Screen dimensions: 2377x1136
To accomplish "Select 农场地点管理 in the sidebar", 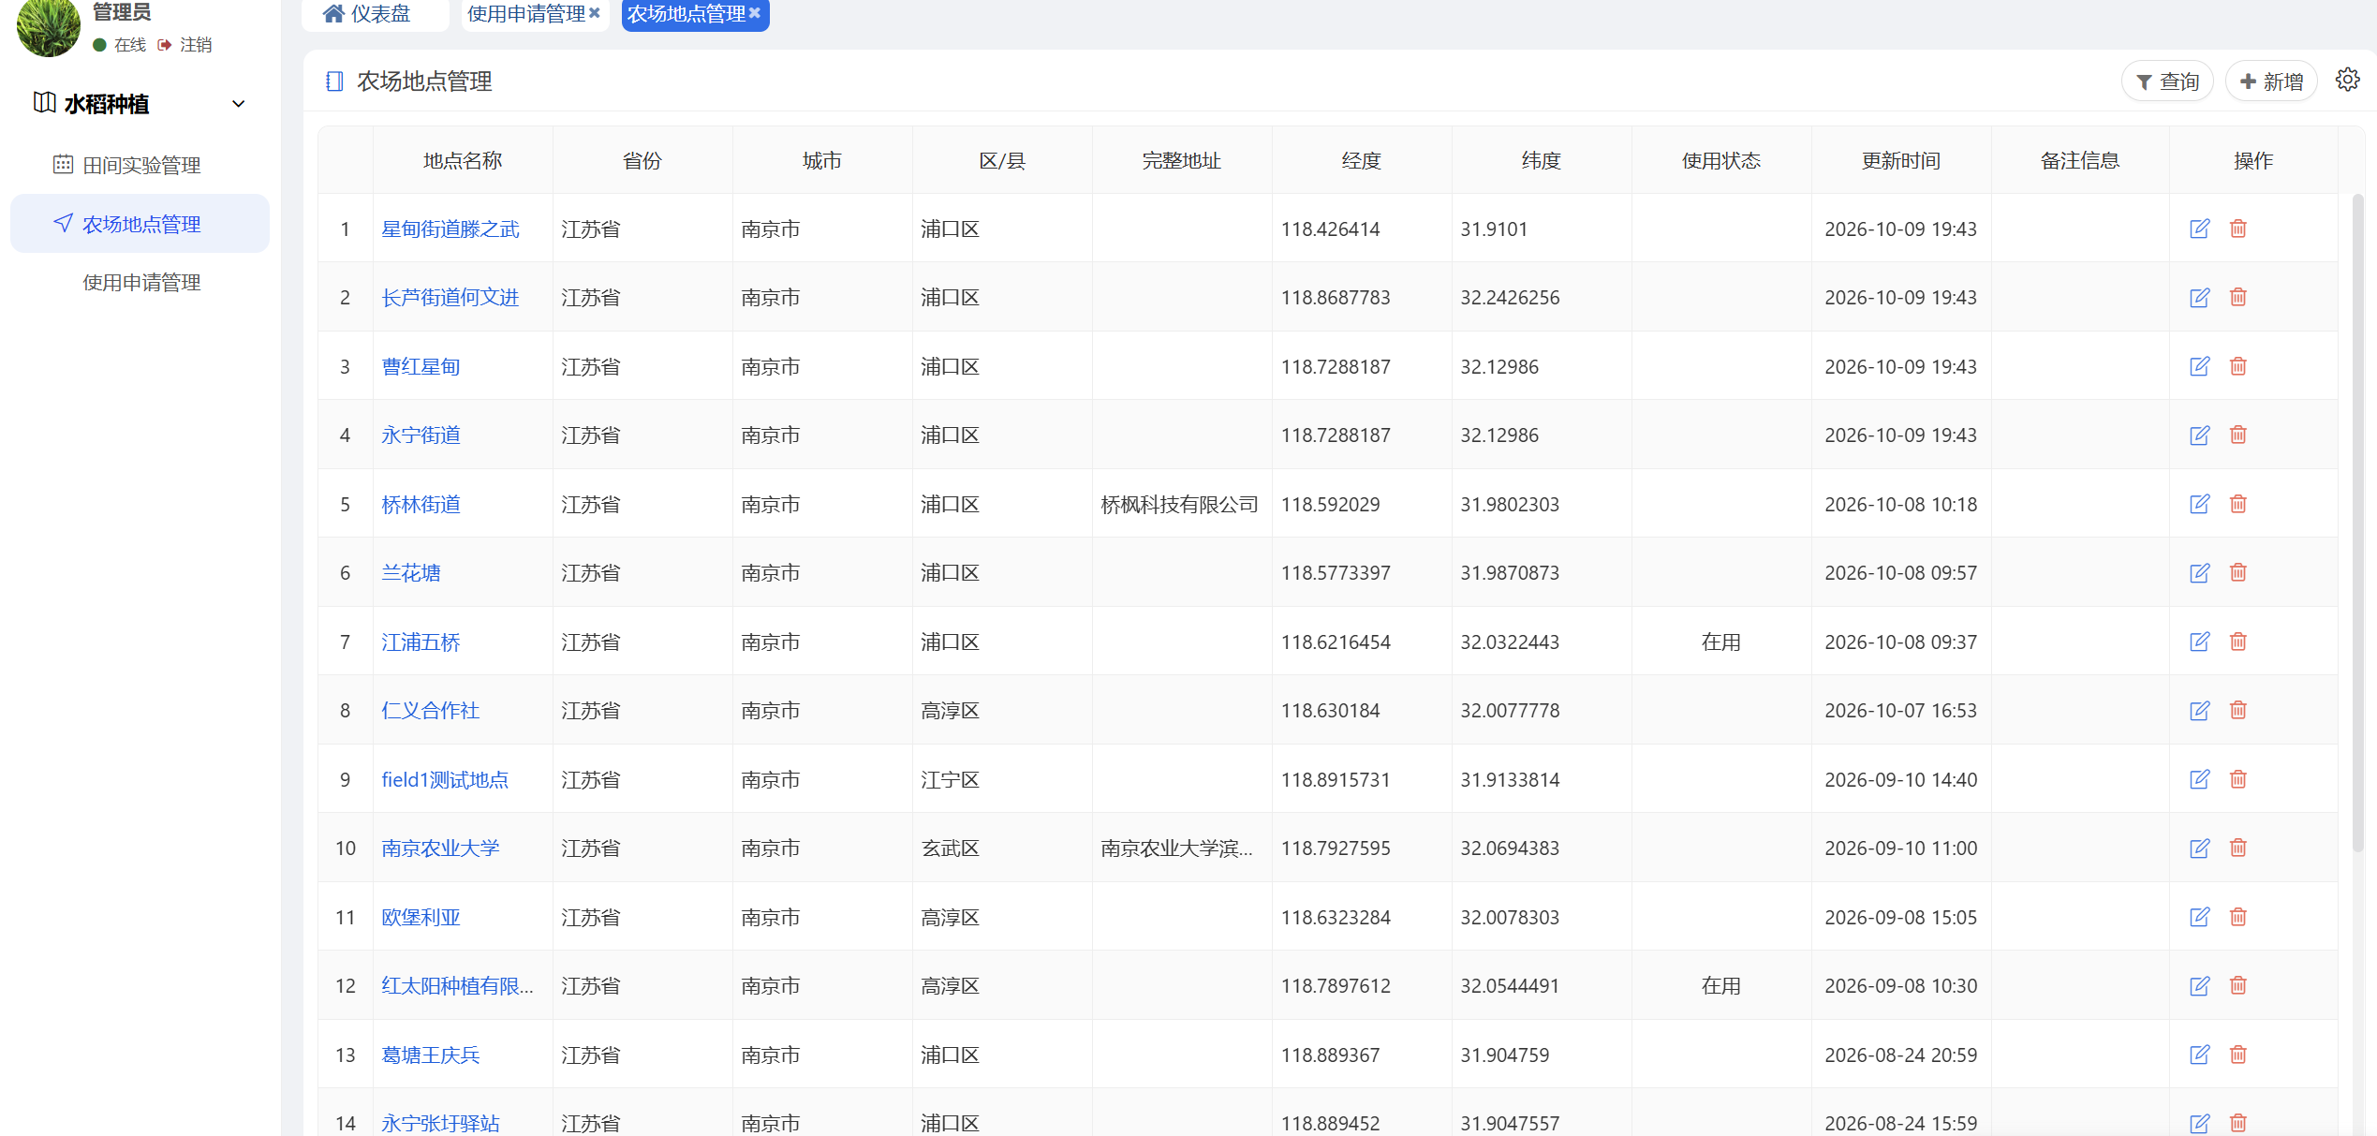I will pyautogui.click(x=140, y=224).
